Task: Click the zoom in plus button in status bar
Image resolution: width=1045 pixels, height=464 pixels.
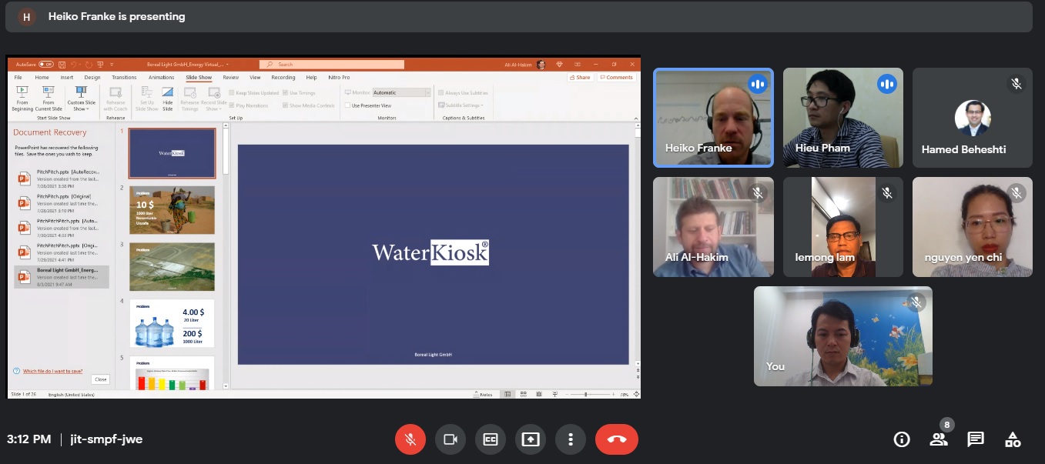Action: (614, 394)
